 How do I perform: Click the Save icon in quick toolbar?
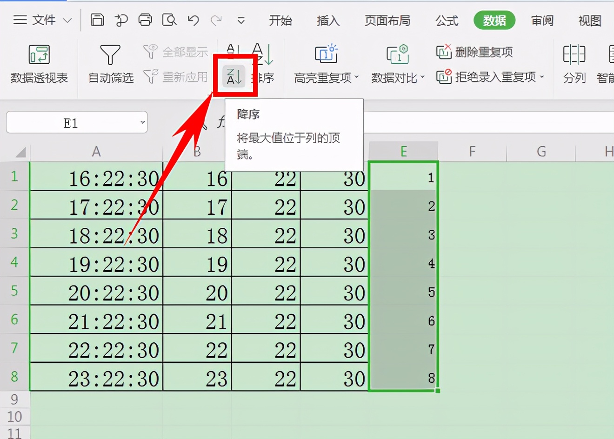coord(97,20)
